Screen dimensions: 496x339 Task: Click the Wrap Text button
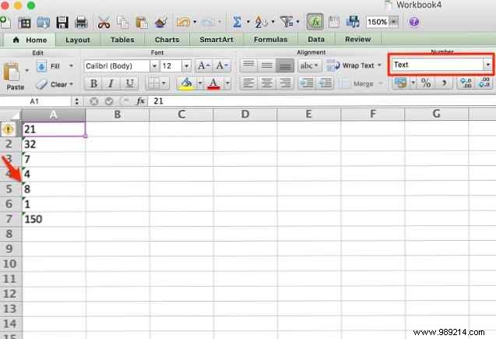point(350,65)
